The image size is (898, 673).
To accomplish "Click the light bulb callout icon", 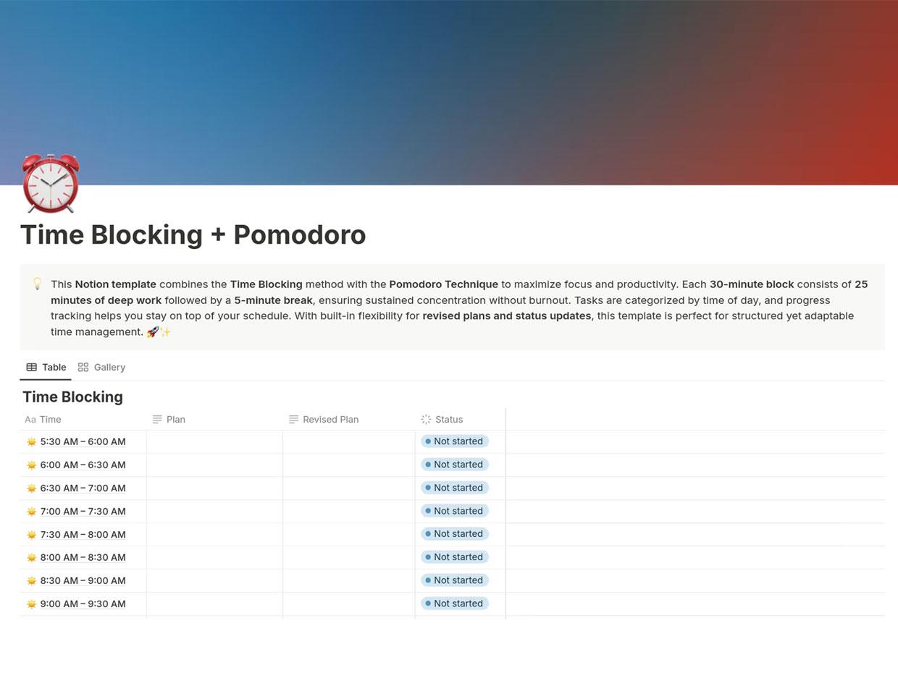I will (x=38, y=284).
